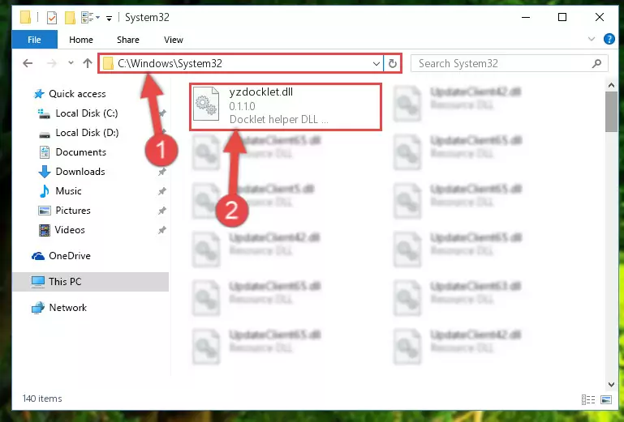Click the yzdocklet.dll gear file icon
Image resolution: width=624 pixels, height=422 pixels.
pos(206,104)
